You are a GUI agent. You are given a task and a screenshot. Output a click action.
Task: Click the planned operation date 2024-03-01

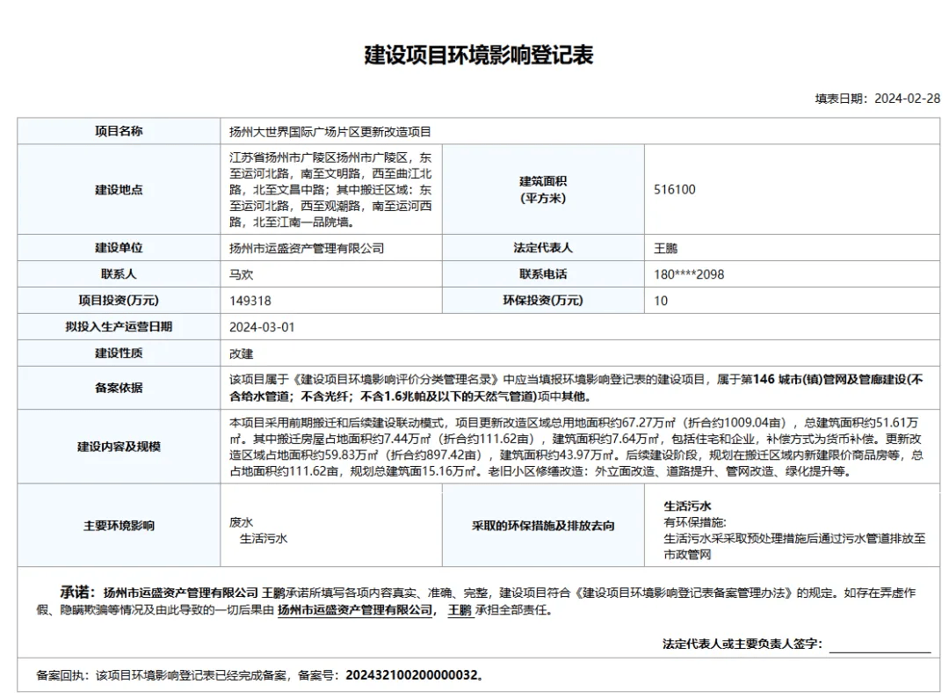(x=262, y=327)
